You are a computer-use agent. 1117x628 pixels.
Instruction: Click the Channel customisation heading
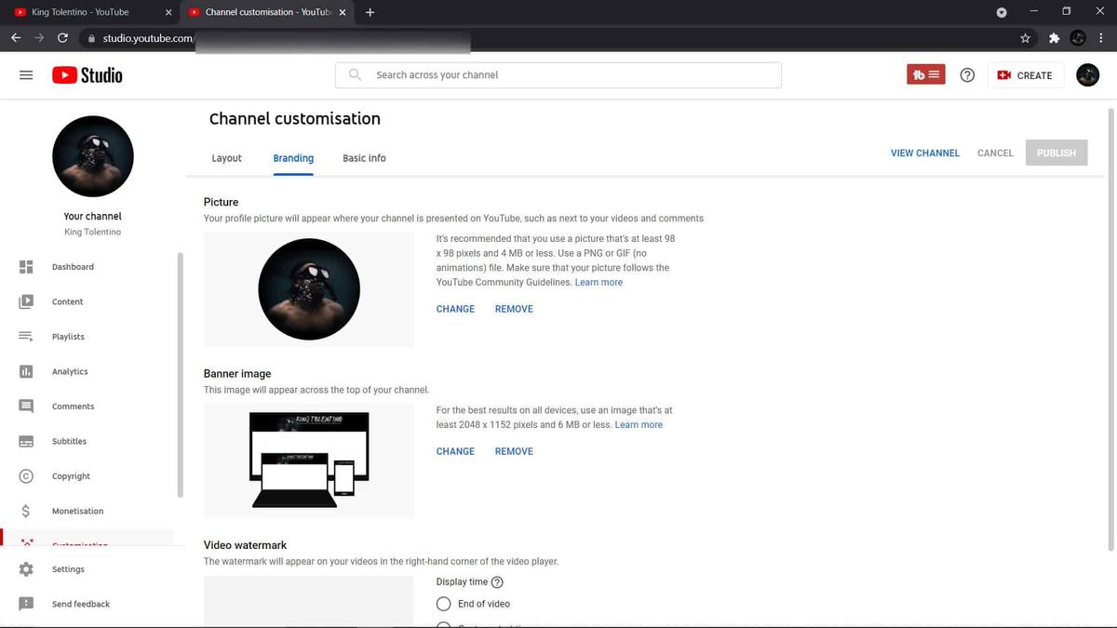pos(295,119)
